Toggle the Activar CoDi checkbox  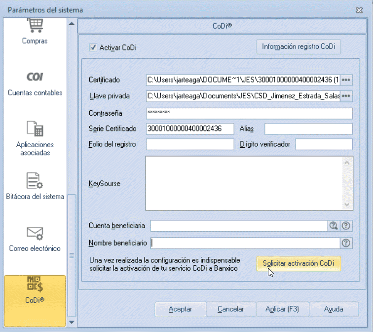[93, 47]
